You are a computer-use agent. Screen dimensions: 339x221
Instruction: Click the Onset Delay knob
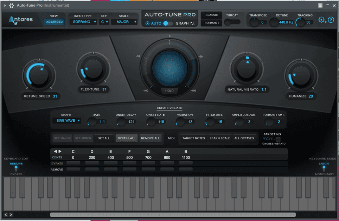click(x=121, y=122)
